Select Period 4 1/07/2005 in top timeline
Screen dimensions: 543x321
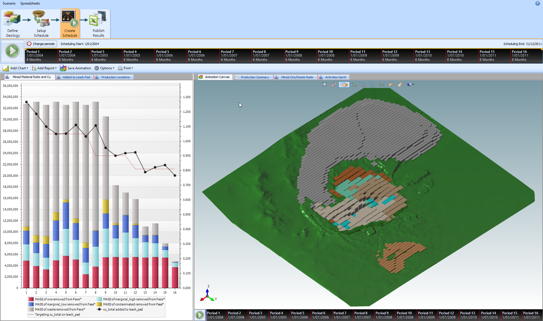pyautogui.click(x=138, y=56)
